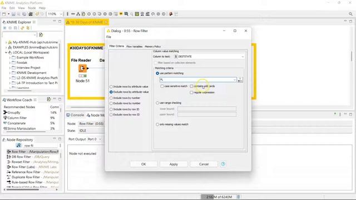Click the Apply button in the dialog
Screen dimensions: 356x200
(x=174, y=164)
